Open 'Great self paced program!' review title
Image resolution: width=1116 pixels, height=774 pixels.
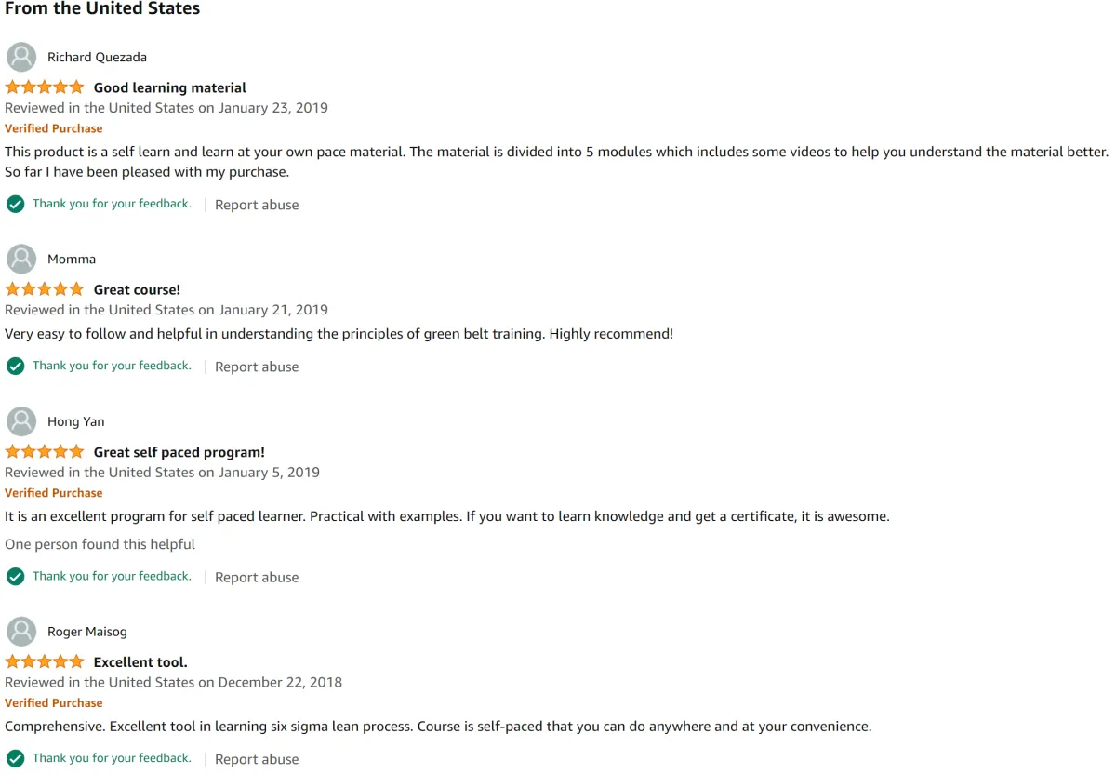coord(179,452)
